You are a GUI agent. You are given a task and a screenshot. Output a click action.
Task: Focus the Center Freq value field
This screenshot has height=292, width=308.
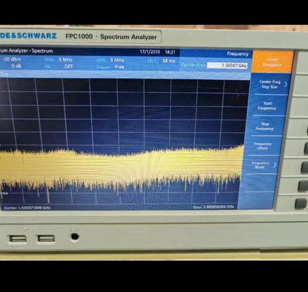[227, 66]
